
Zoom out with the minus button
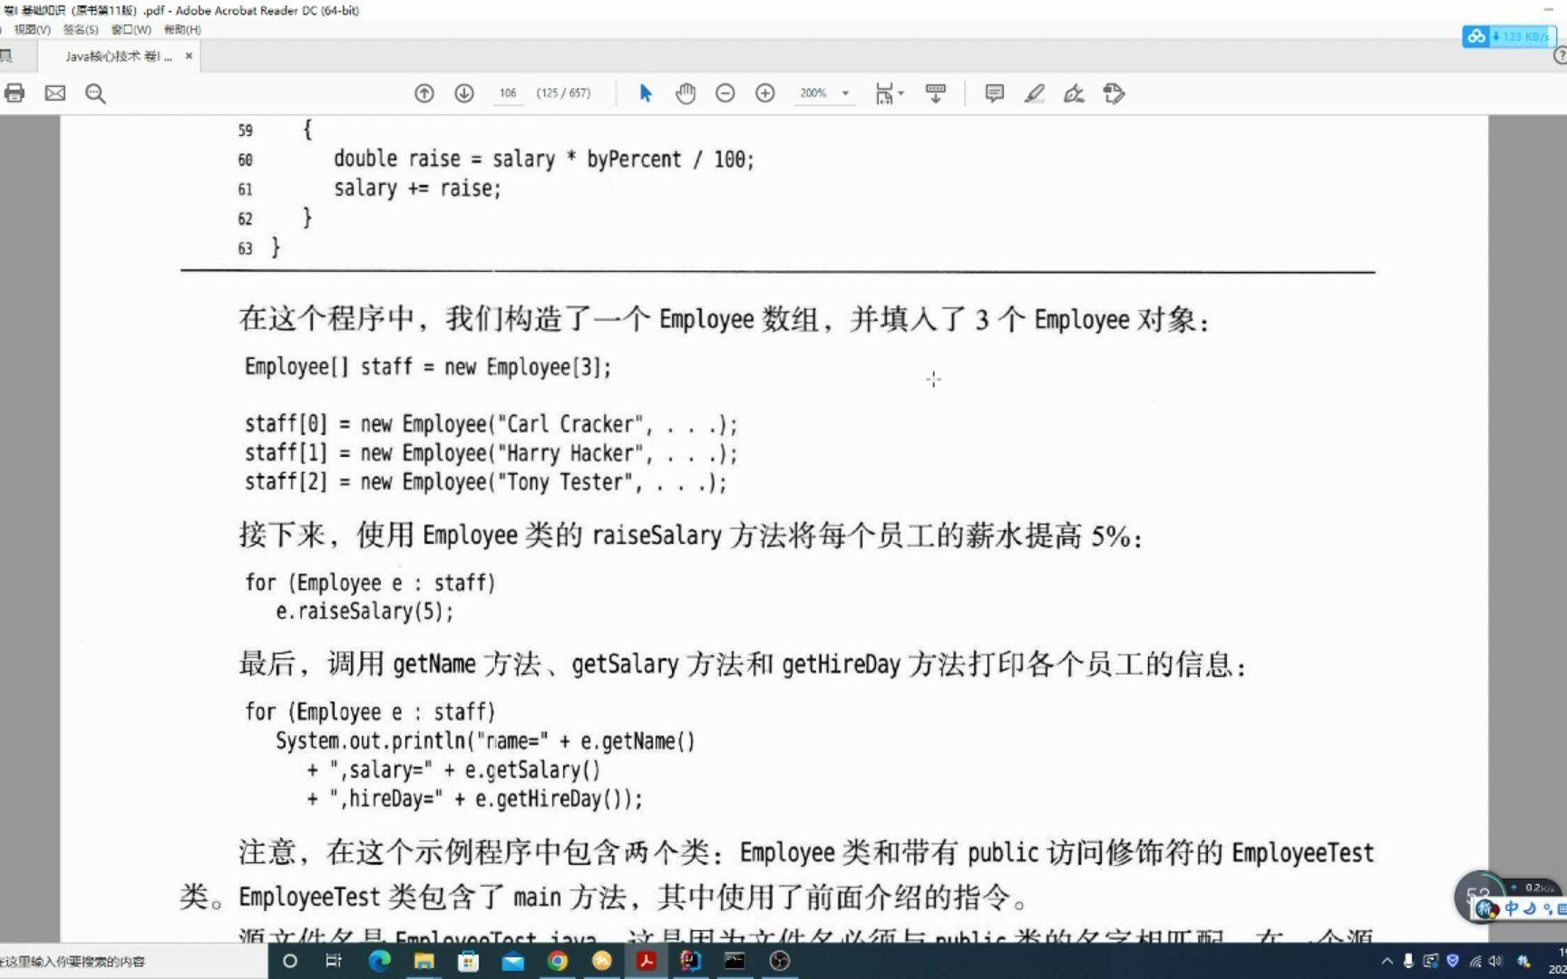(x=725, y=93)
